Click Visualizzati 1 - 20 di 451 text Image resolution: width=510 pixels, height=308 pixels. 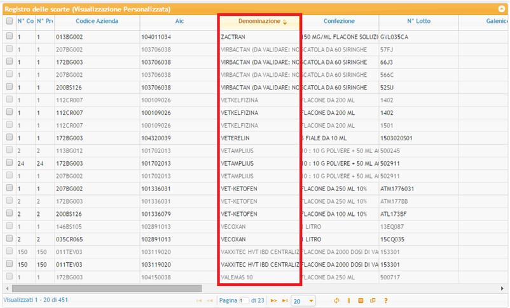[36, 300]
